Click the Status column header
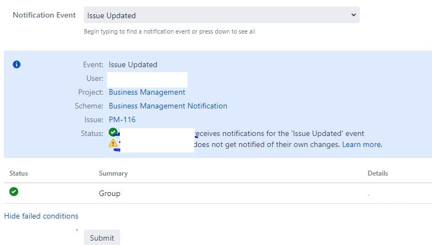This screenshot has width=432, height=245. click(x=19, y=173)
